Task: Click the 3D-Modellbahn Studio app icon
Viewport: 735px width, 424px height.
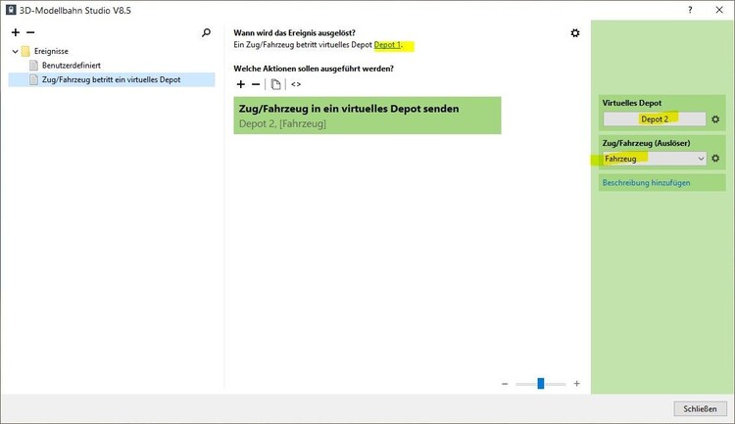Action: click(x=11, y=10)
